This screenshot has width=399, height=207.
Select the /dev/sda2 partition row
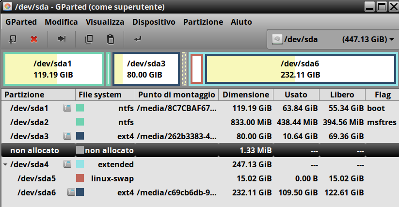[200, 122]
